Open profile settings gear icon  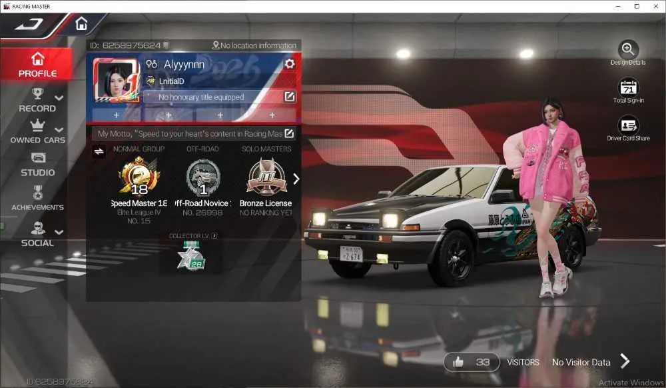pos(290,64)
